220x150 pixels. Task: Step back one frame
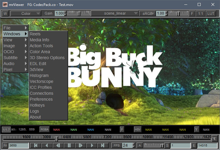pyautogui.click(x=58, y=145)
